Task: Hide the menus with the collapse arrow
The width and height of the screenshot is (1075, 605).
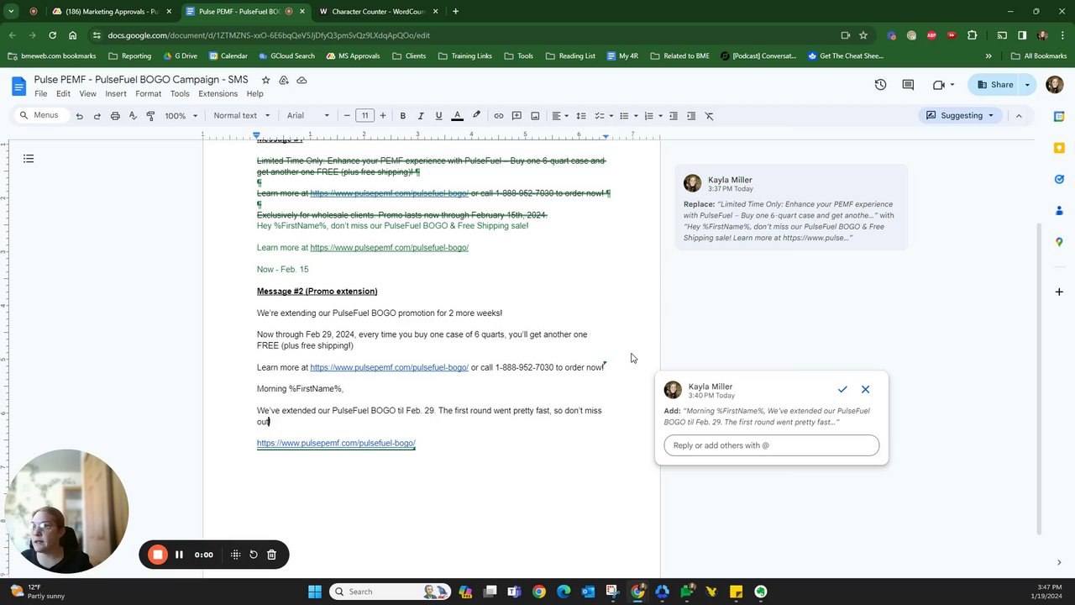Action: click(x=1019, y=116)
